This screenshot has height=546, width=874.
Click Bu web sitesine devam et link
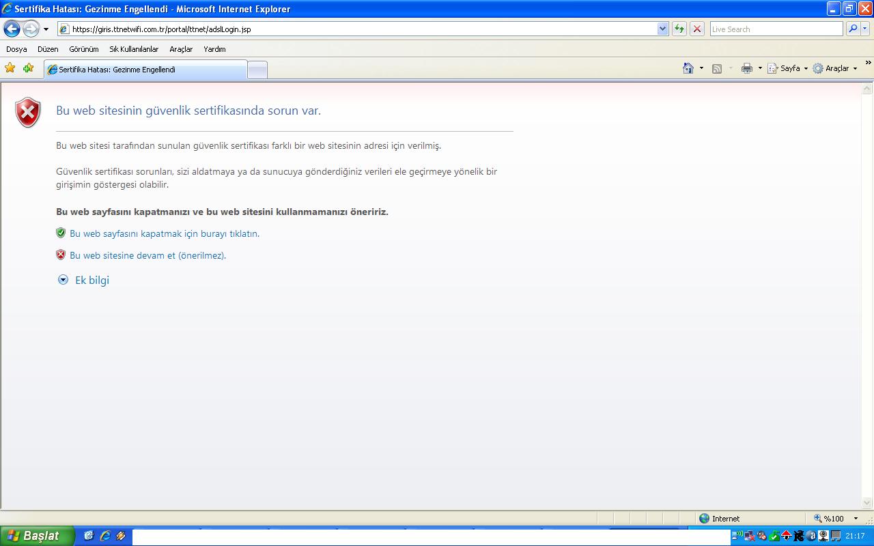[147, 255]
